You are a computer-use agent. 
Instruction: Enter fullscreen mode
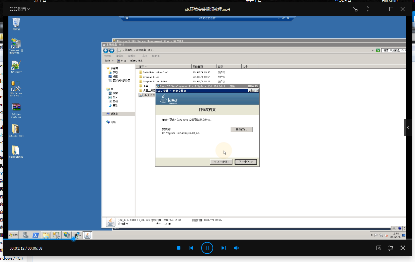pos(403,248)
